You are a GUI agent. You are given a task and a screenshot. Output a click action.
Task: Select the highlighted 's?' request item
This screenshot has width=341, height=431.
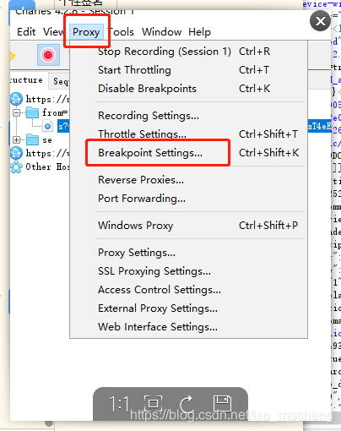[63, 126]
